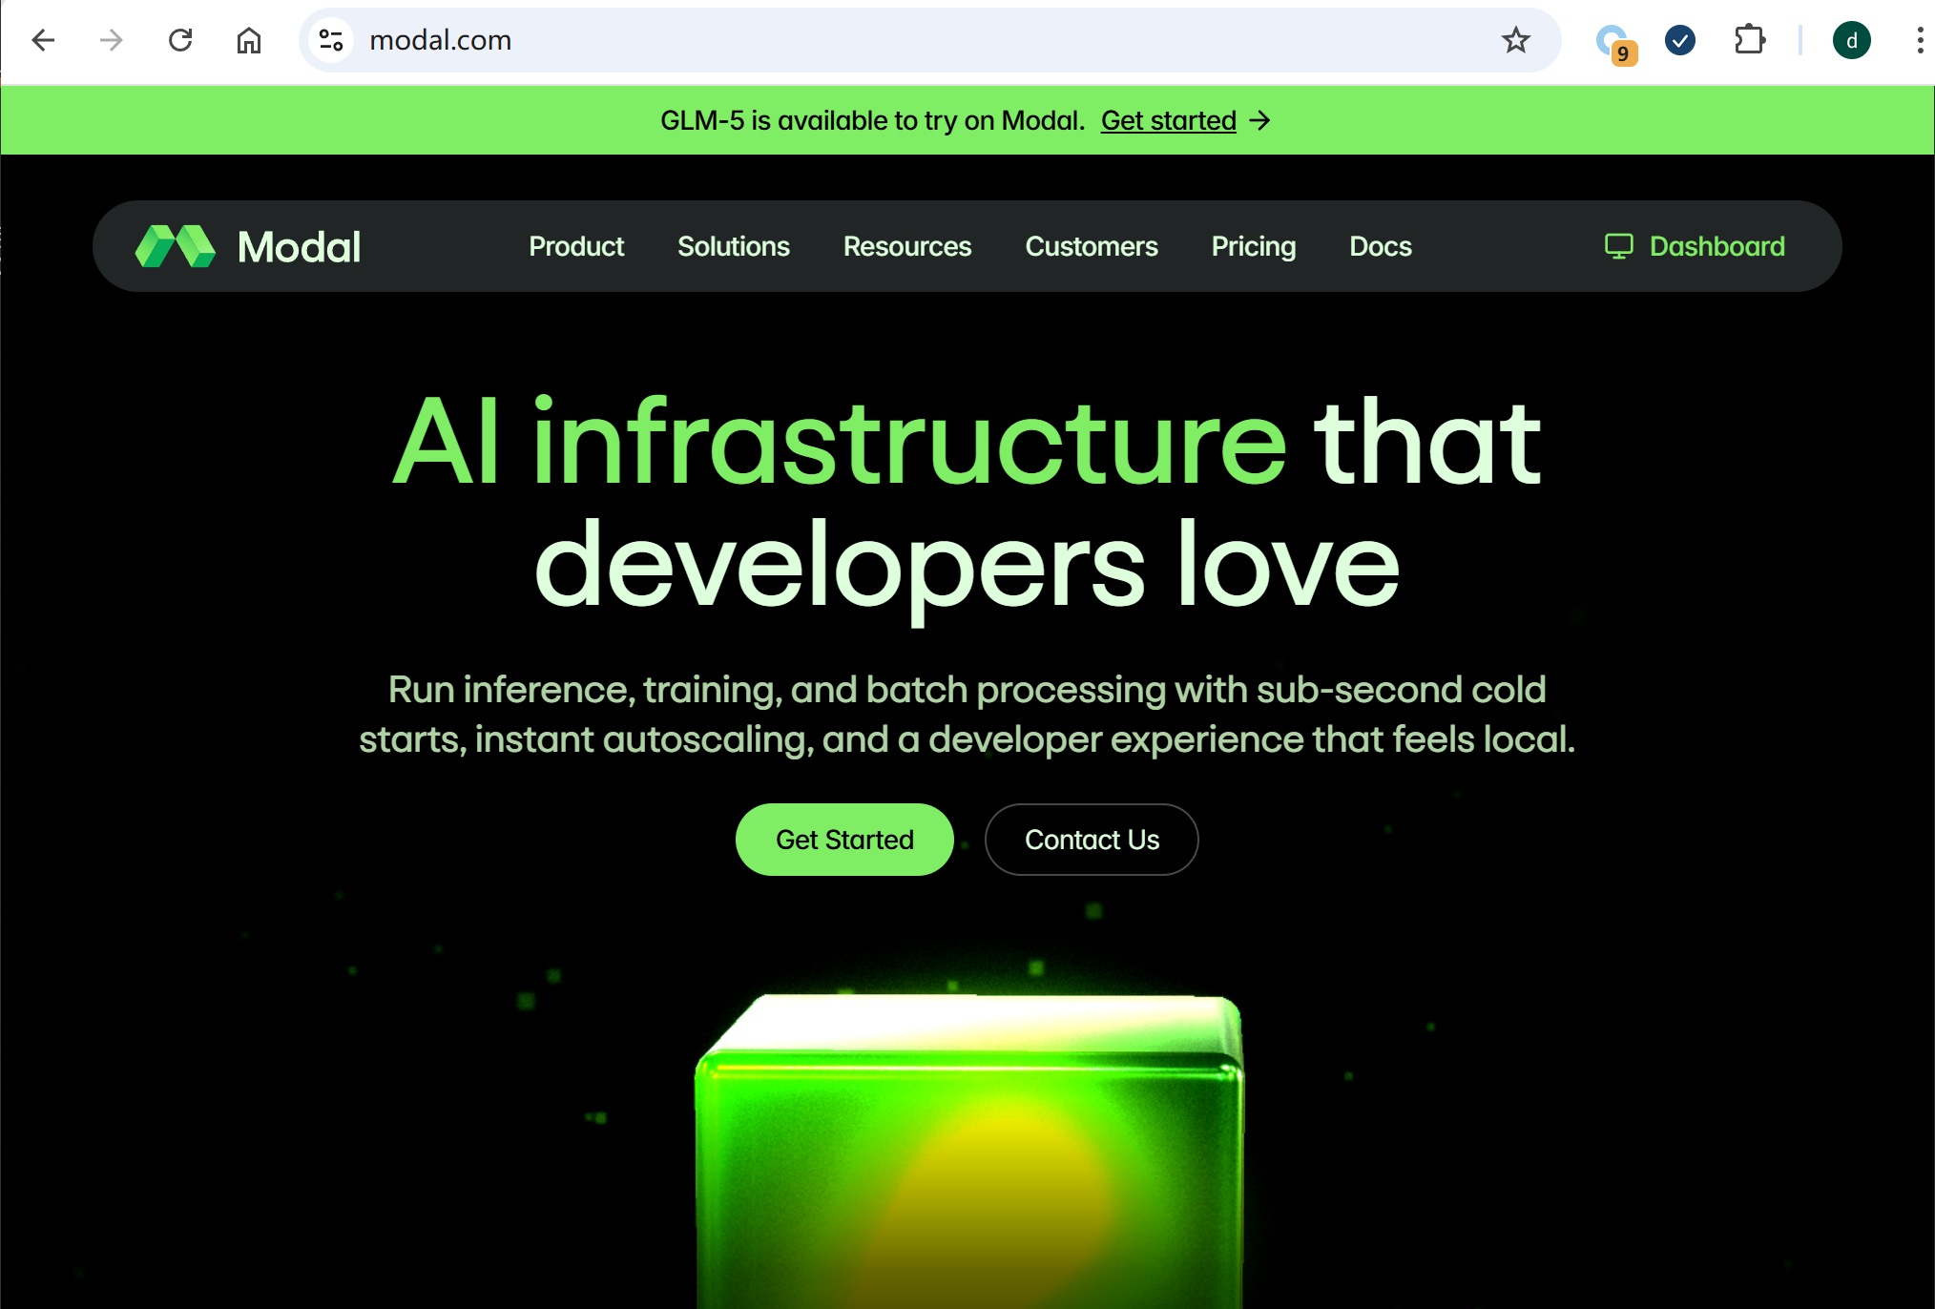1935x1309 pixels.
Task: Bookmark this page with the star icon
Action: tap(1515, 40)
